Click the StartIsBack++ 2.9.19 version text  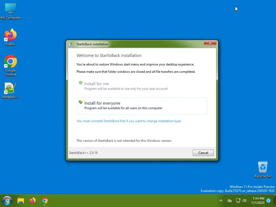click(x=83, y=153)
